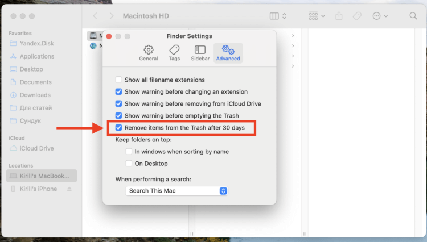Click the Documents page icon
This screenshot has height=242, width=427.
(13, 82)
